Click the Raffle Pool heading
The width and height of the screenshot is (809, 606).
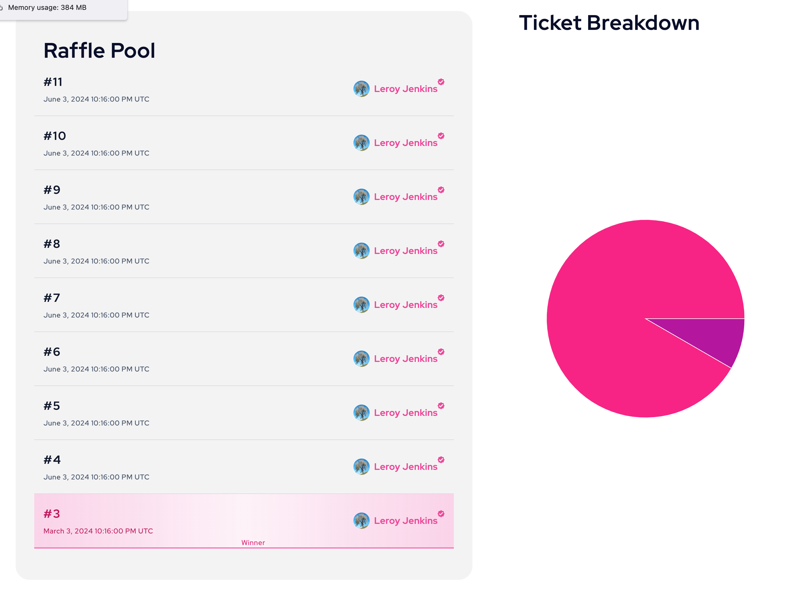[100, 50]
